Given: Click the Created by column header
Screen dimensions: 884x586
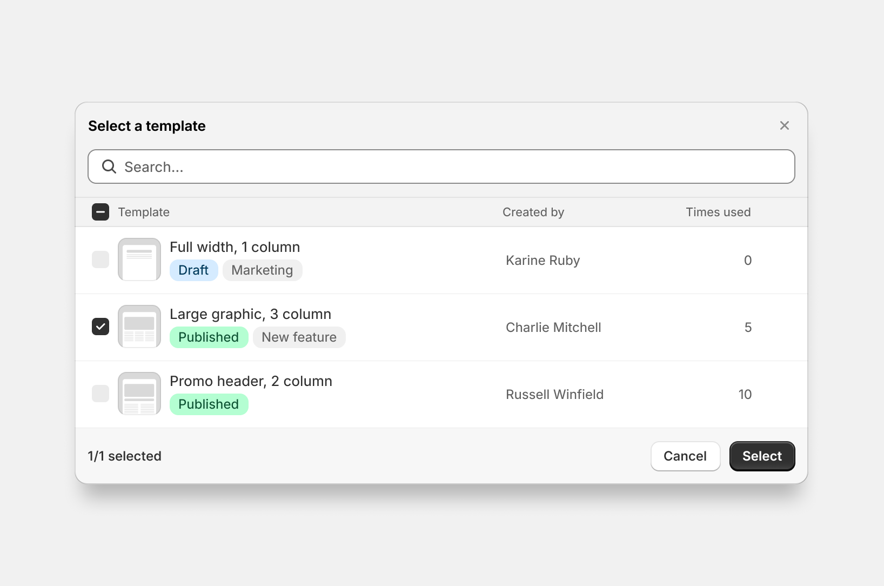Looking at the screenshot, I should [533, 212].
